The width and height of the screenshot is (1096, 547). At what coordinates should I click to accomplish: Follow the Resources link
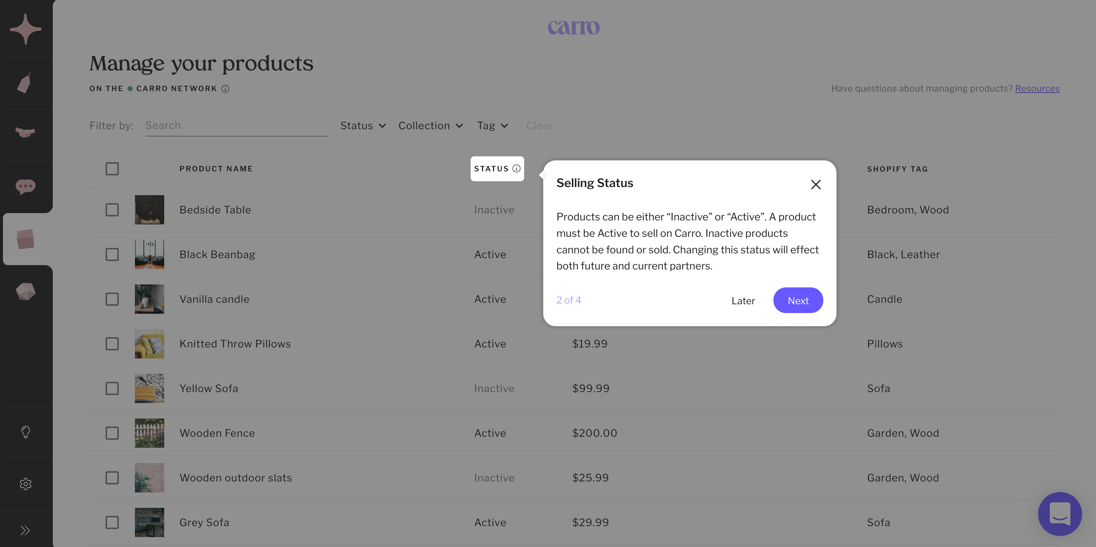[x=1037, y=88]
